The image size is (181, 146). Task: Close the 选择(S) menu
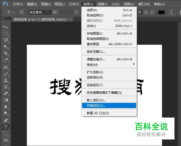(88, 4)
